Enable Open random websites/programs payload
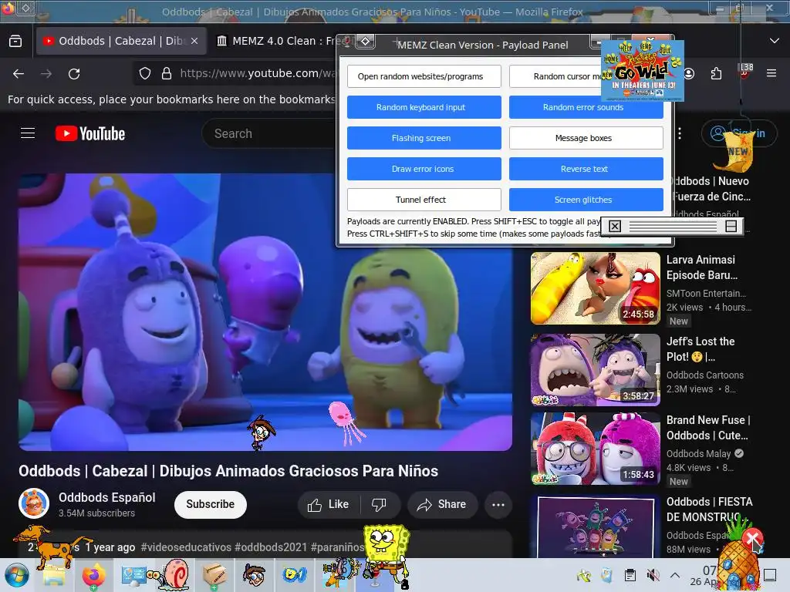The image size is (790, 592). point(424,76)
